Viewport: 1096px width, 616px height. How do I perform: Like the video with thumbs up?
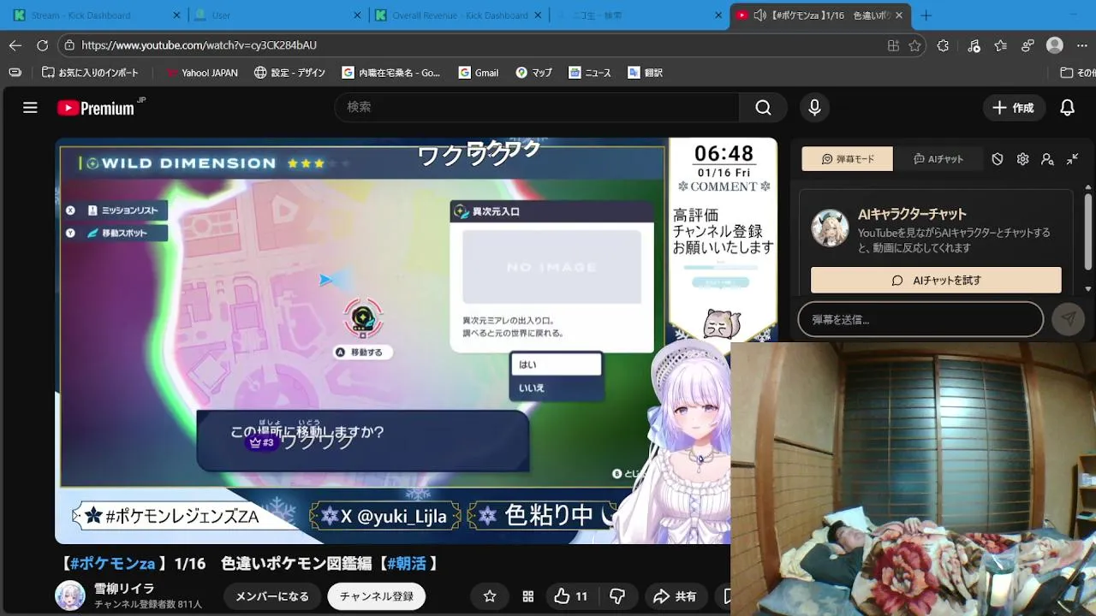click(x=571, y=596)
